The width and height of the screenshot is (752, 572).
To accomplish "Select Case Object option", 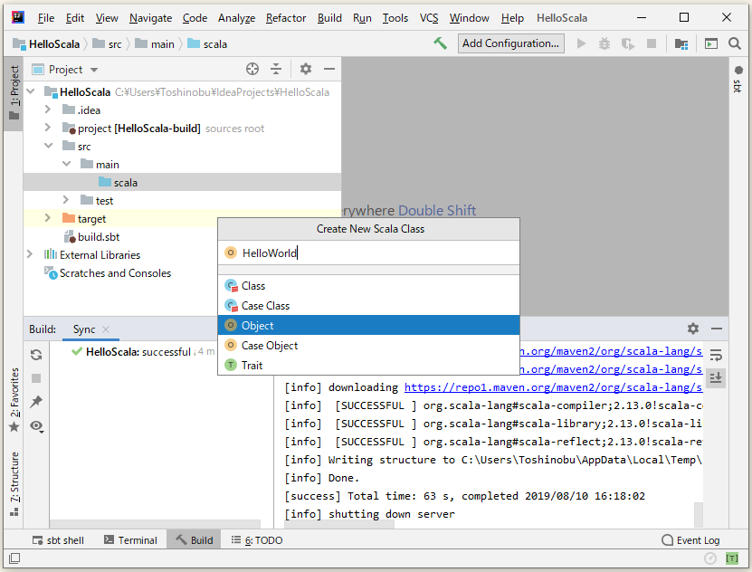I will pyautogui.click(x=368, y=345).
